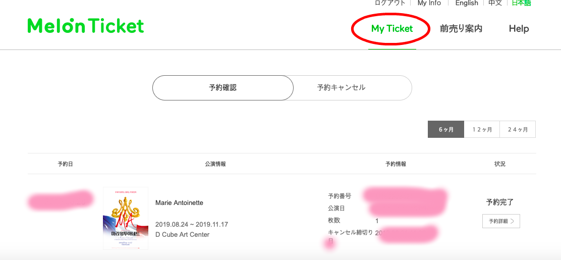Image resolution: width=561 pixels, height=260 pixels.
Task: Click the Melon Ticket logo
Action: [86, 26]
